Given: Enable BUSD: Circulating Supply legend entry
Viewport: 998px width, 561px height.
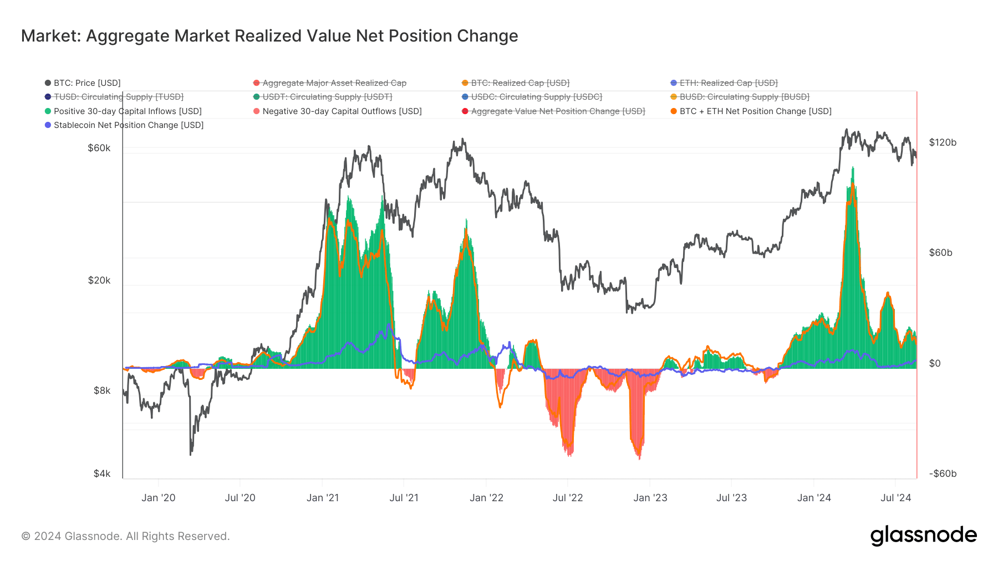Looking at the screenshot, I should [x=740, y=97].
